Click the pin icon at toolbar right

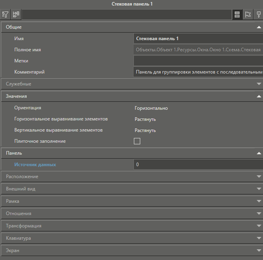pos(259,15)
